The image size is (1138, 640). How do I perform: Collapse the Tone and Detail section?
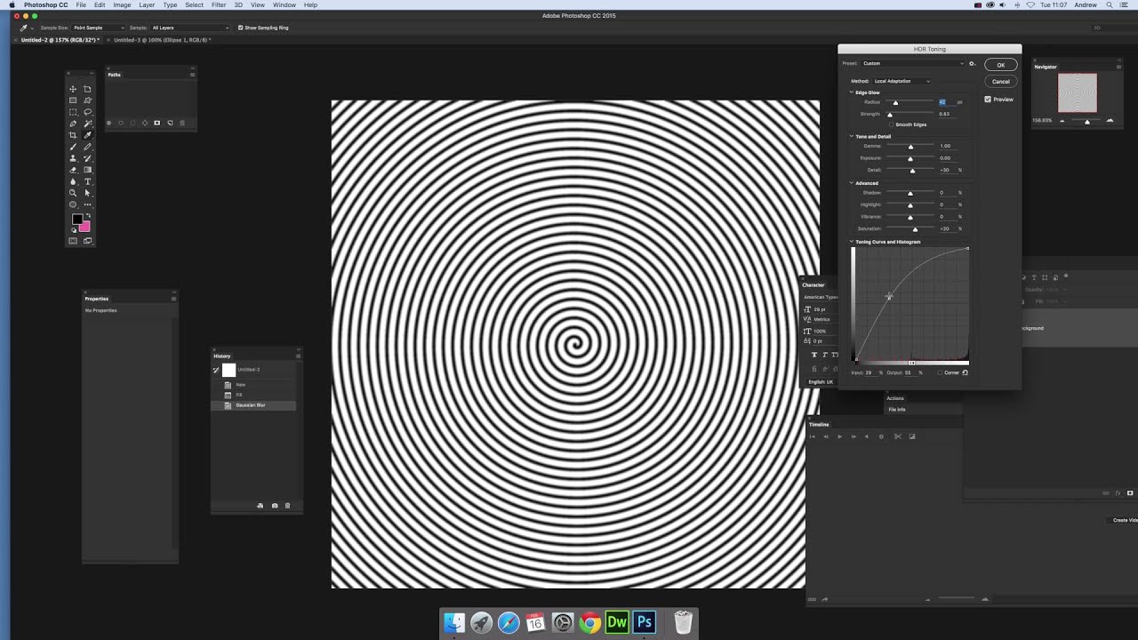(x=851, y=136)
